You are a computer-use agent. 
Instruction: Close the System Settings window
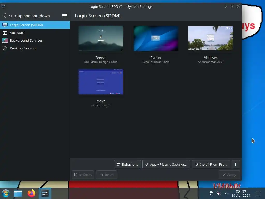(x=238, y=6)
